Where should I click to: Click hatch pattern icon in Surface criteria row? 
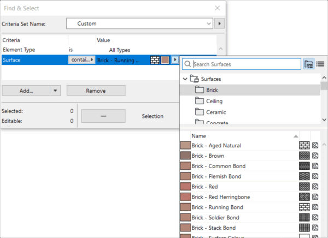pos(155,60)
